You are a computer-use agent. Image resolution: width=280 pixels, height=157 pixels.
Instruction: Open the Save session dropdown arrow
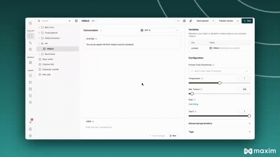pos(213,21)
